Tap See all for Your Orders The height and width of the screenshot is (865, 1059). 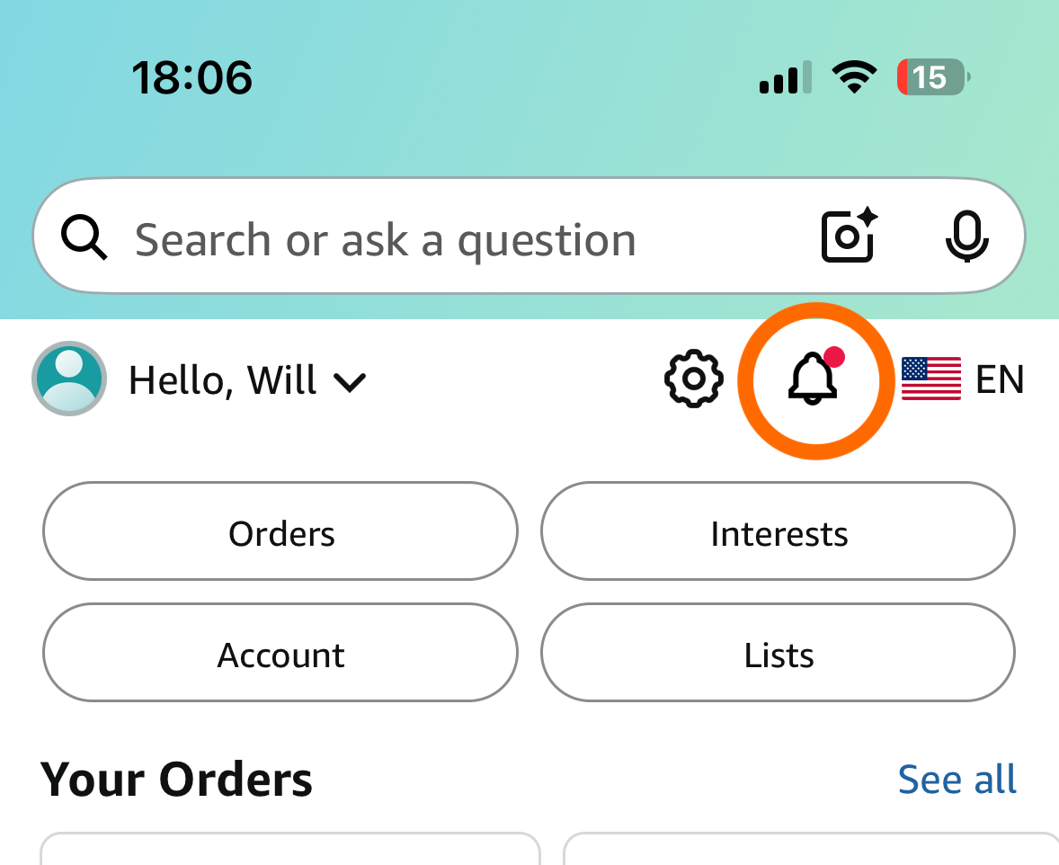pos(957,780)
